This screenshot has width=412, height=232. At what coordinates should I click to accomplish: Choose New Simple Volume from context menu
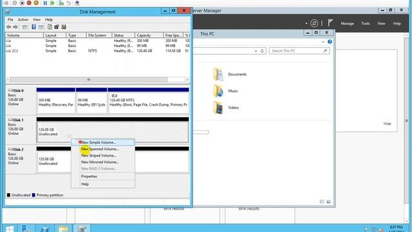(x=103, y=142)
